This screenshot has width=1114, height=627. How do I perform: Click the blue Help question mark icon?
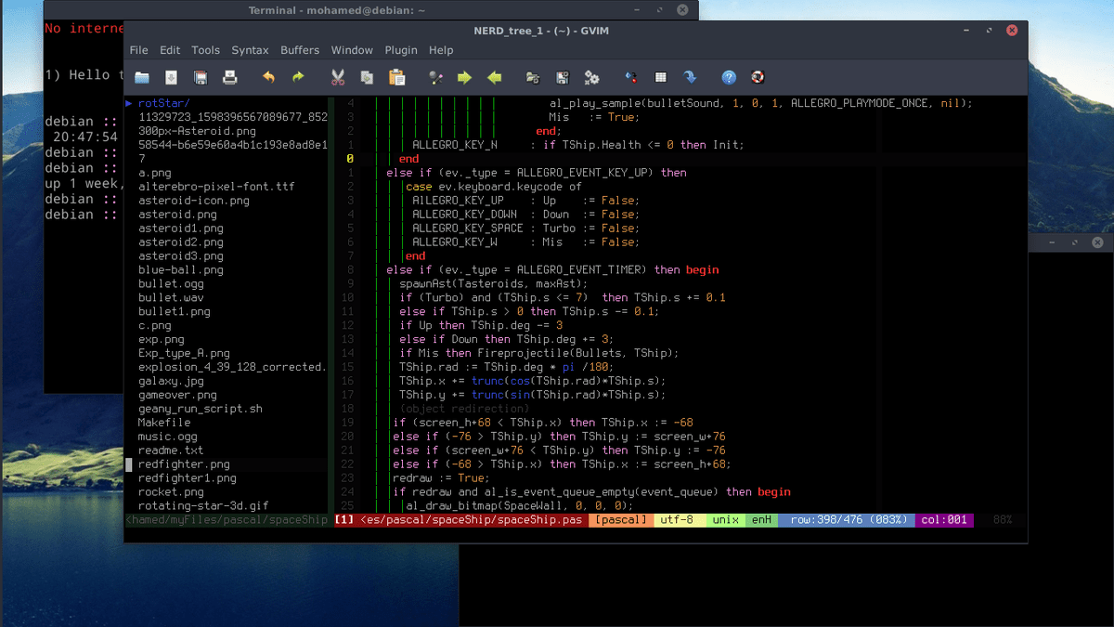click(729, 77)
